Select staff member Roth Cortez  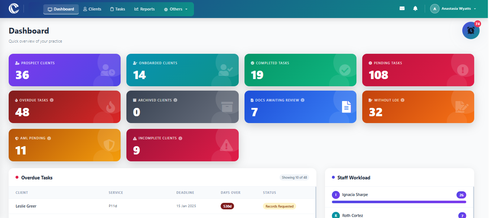pyautogui.click(x=352, y=215)
